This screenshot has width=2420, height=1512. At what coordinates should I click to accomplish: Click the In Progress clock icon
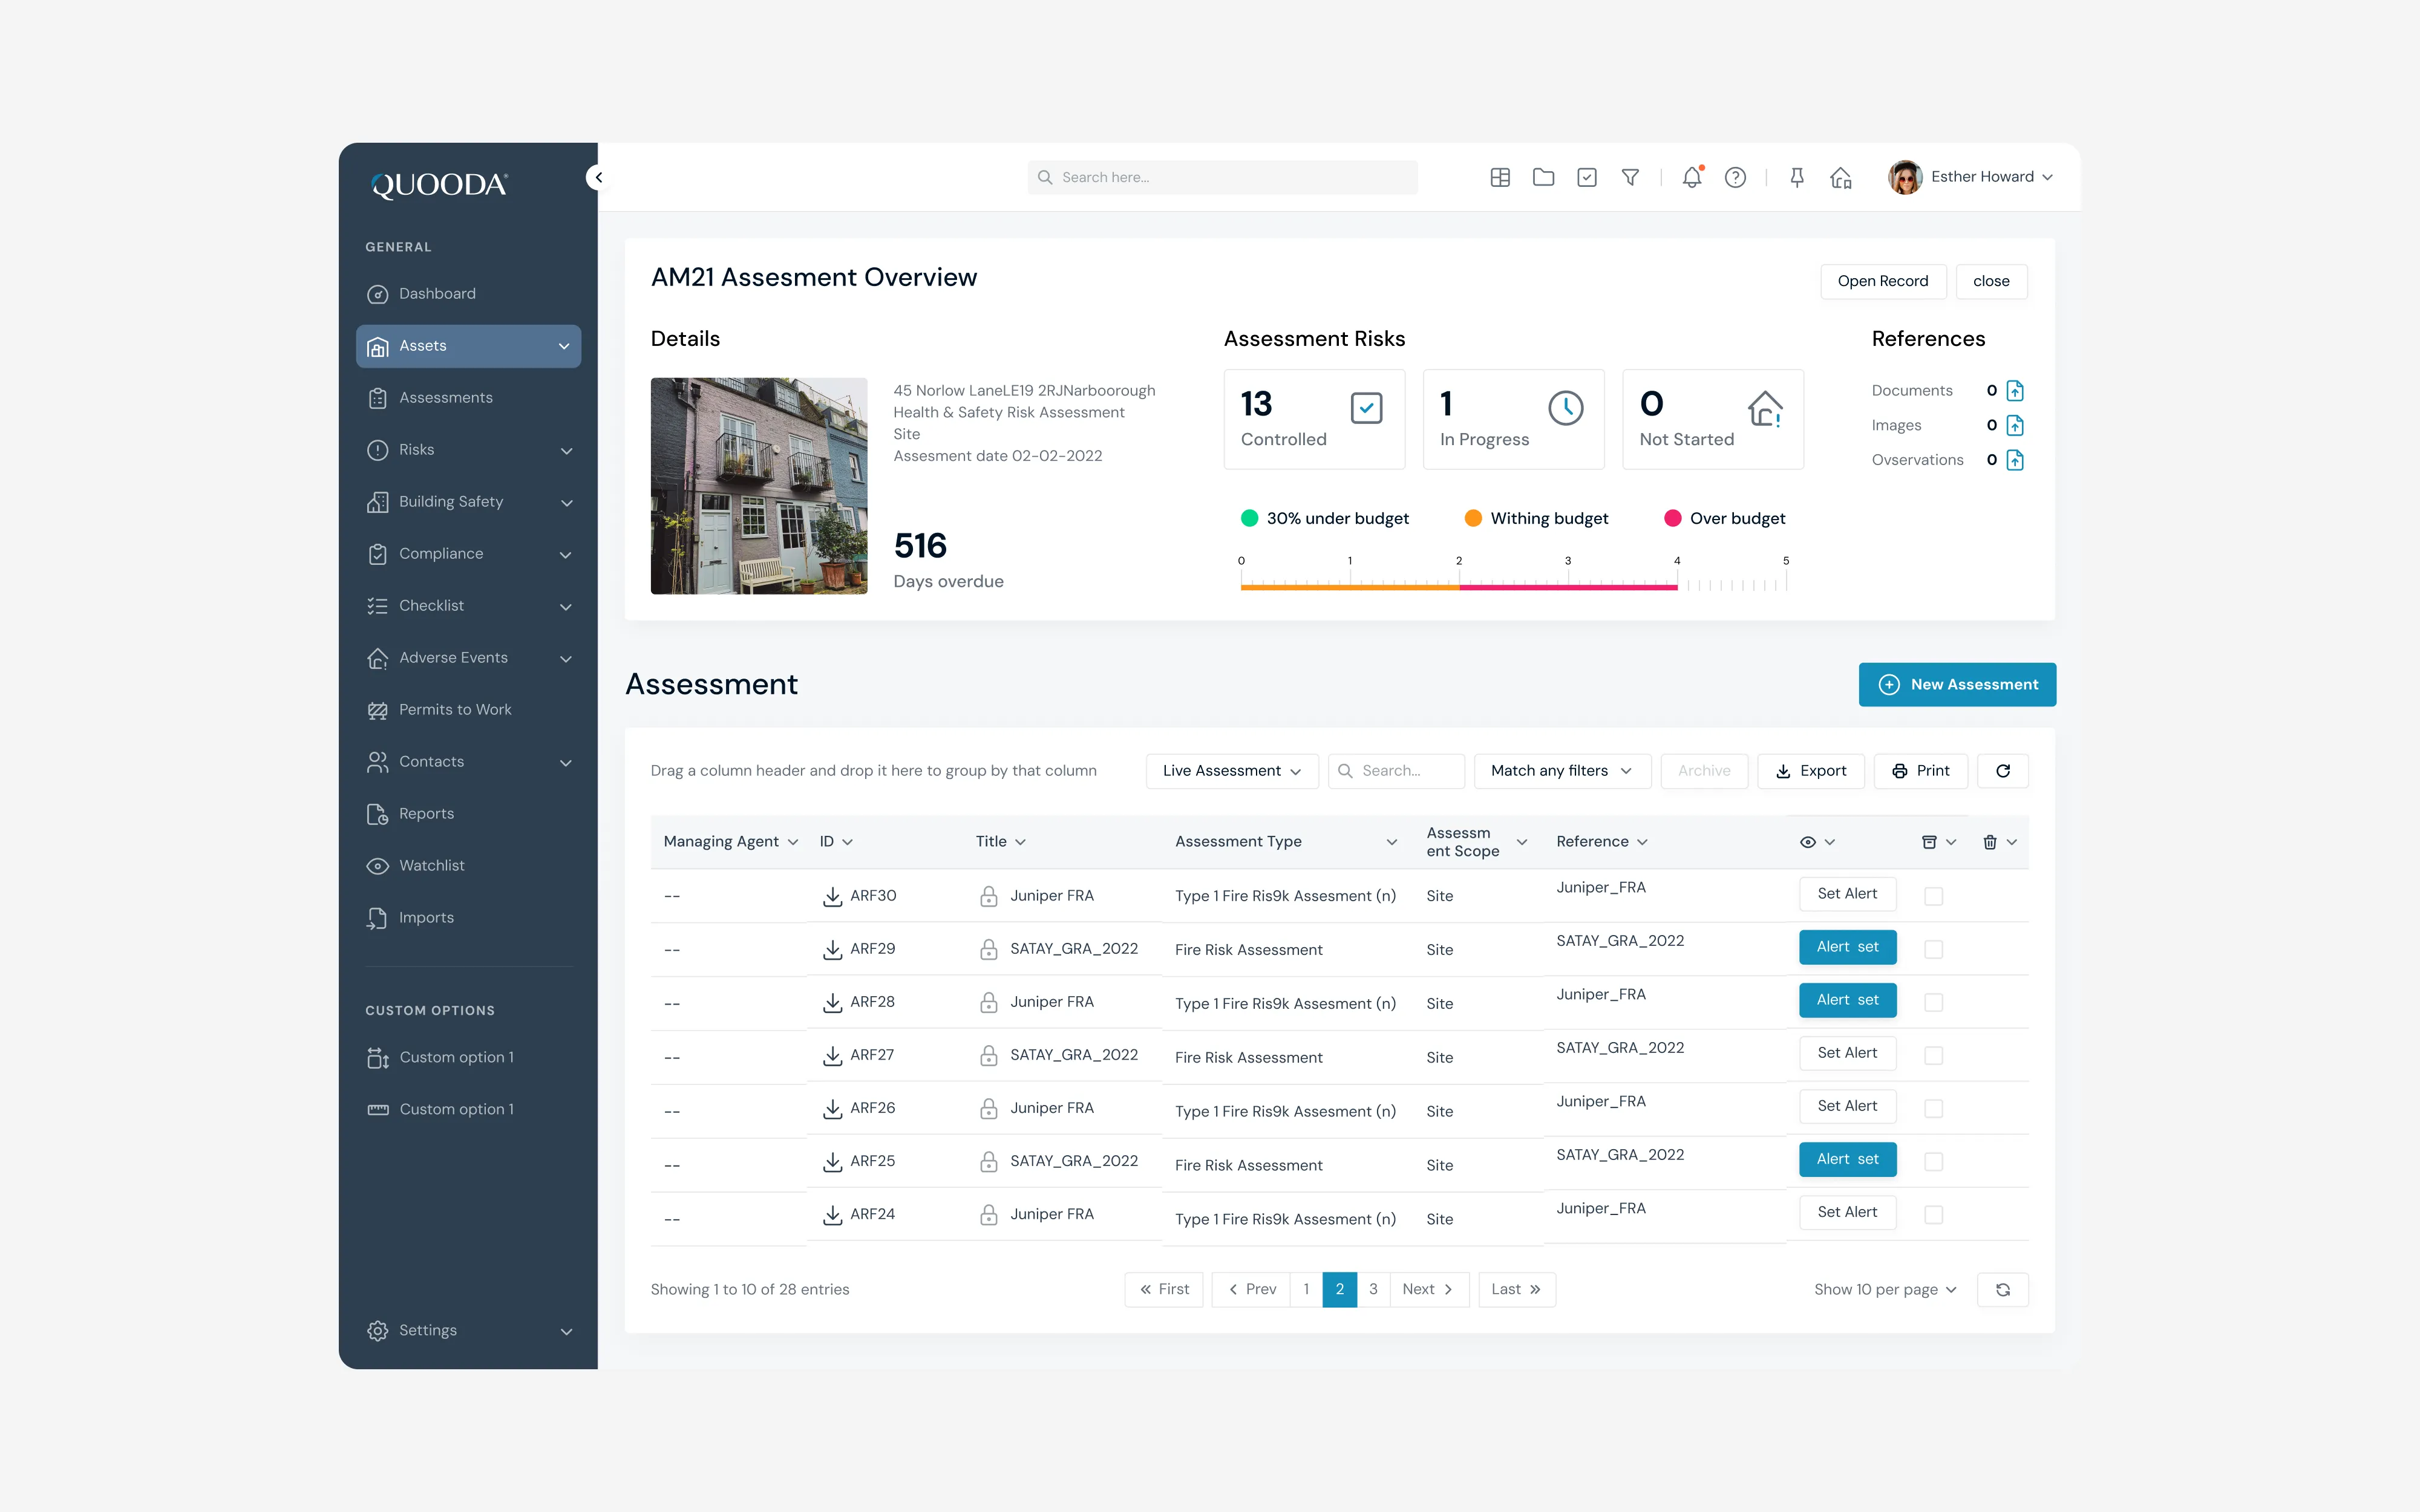[x=1566, y=408]
